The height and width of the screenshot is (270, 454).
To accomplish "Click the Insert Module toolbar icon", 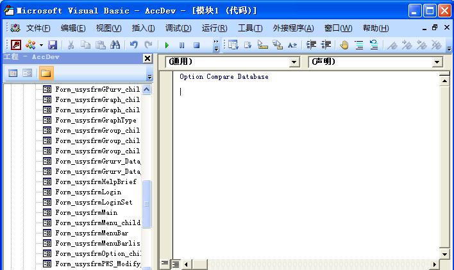I will 31,45.
